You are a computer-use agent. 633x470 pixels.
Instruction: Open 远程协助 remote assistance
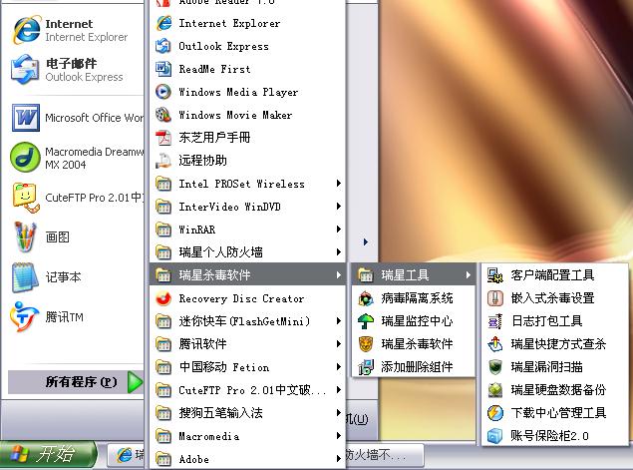click(247, 161)
